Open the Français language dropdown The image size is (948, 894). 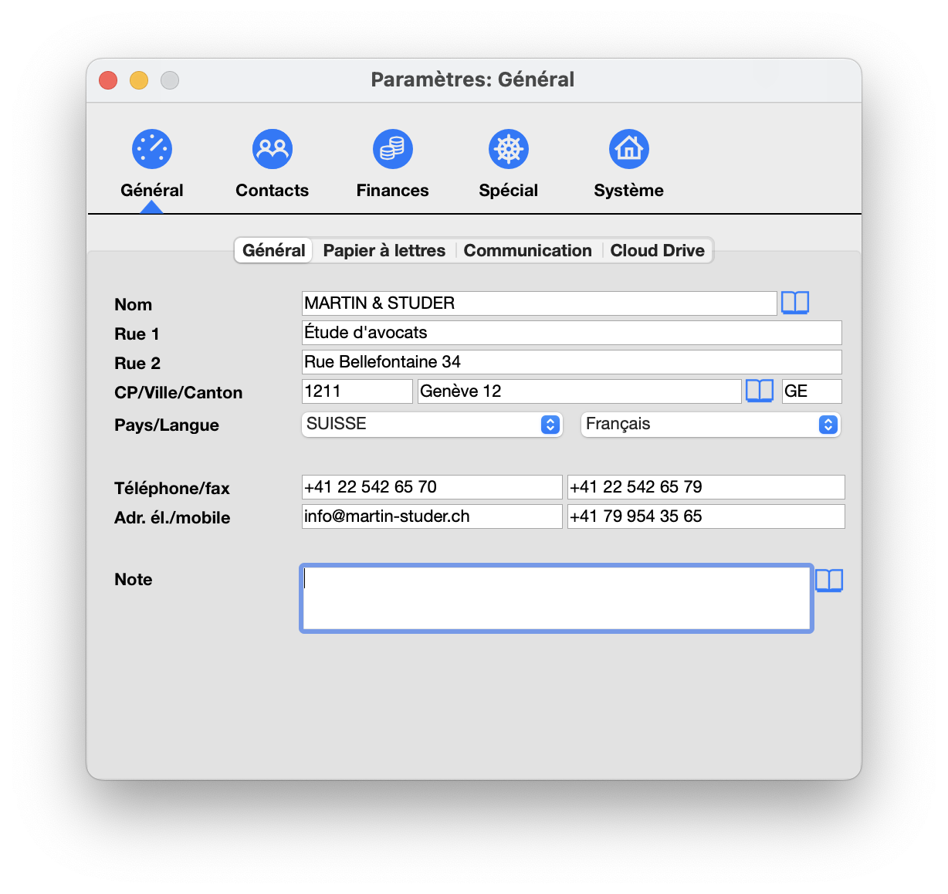click(710, 424)
